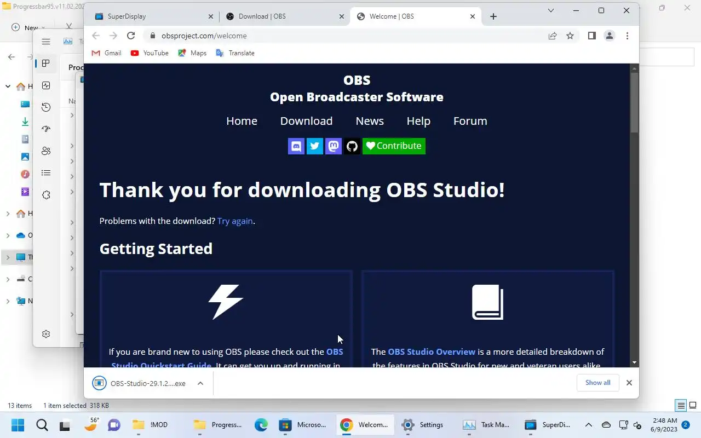Expand OneDrive node in Explorer tree
701x438 pixels.
coord(8,235)
